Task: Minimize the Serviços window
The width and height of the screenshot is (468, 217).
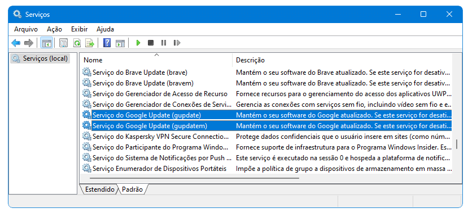Action: (x=397, y=14)
